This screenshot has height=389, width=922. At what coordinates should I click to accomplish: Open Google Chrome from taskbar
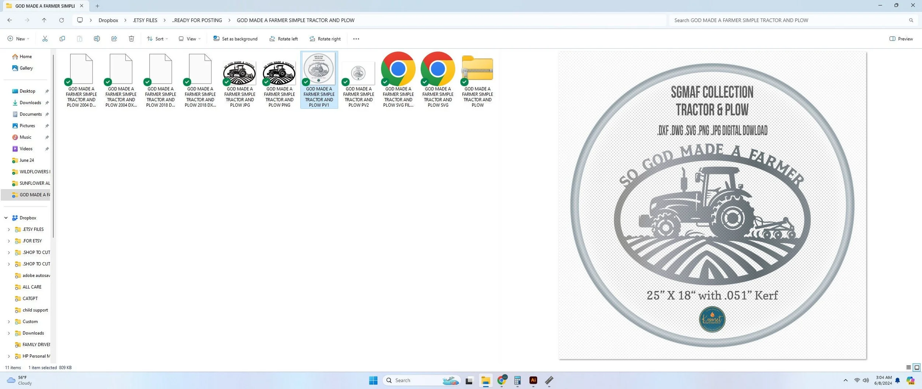pyautogui.click(x=502, y=380)
